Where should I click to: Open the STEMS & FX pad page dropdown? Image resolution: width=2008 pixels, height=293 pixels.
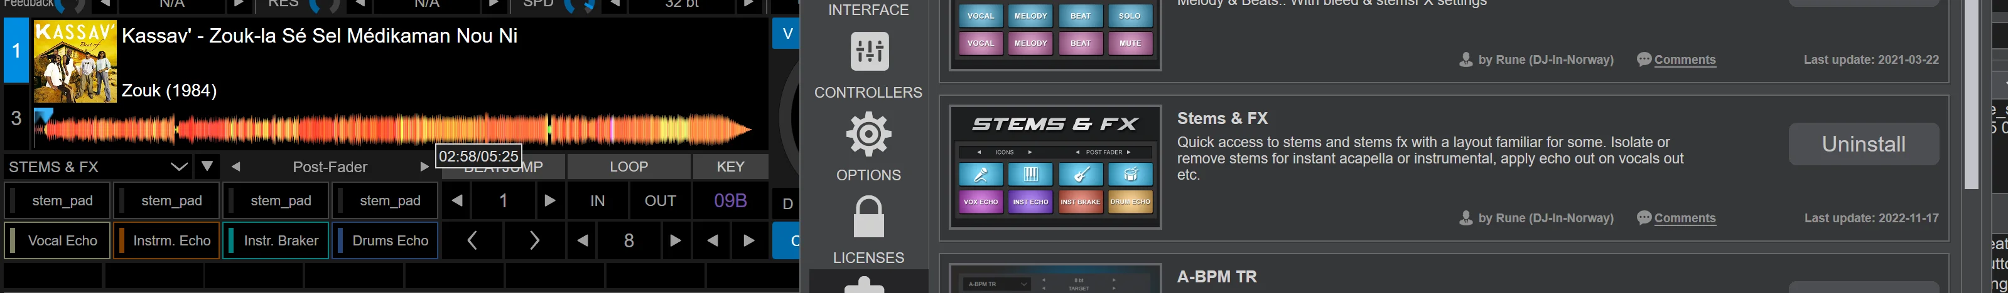pos(97,167)
